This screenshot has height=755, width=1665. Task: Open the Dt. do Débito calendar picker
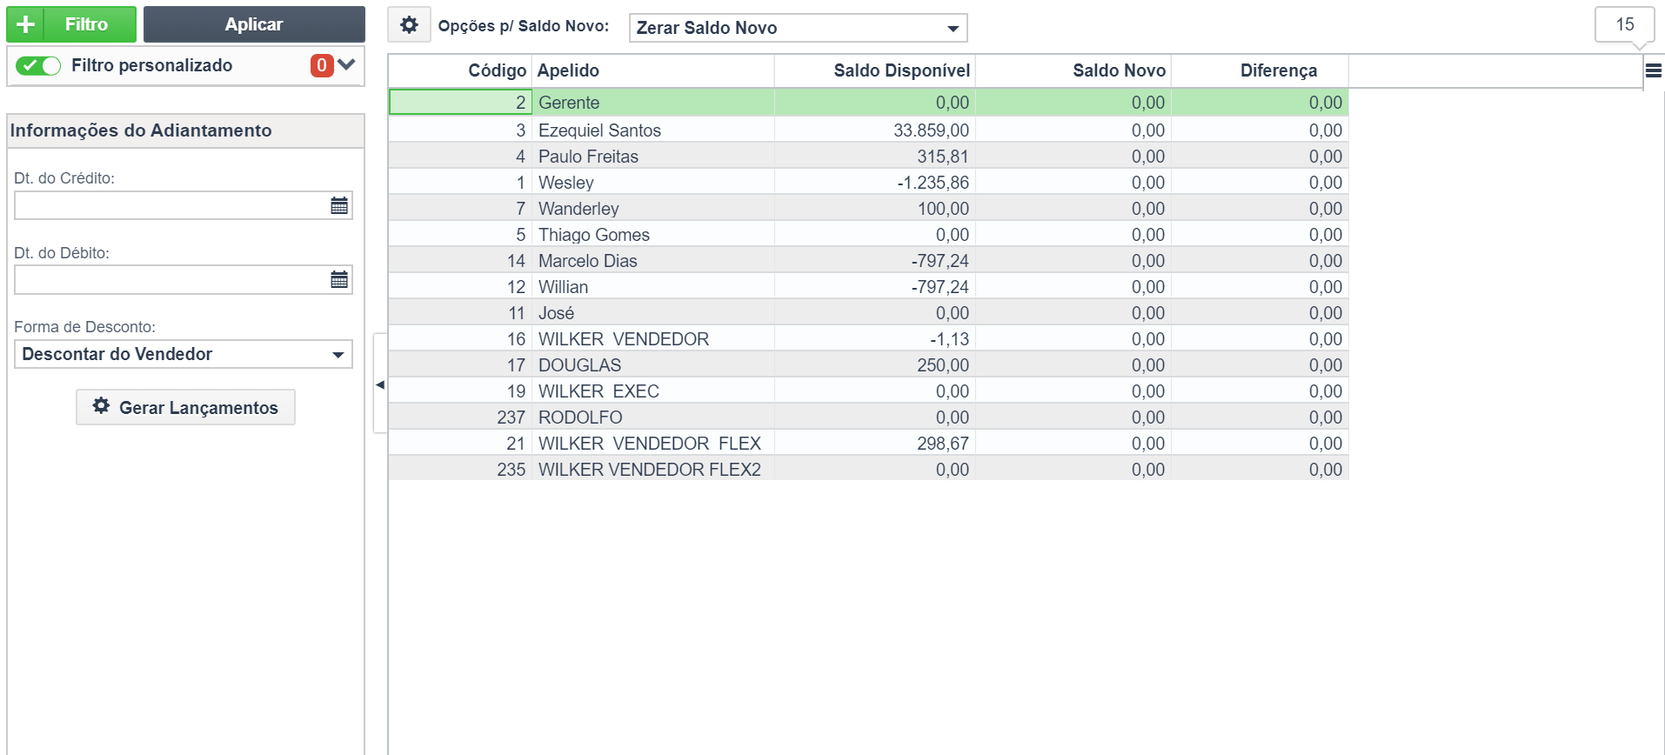(x=339, y=279)
